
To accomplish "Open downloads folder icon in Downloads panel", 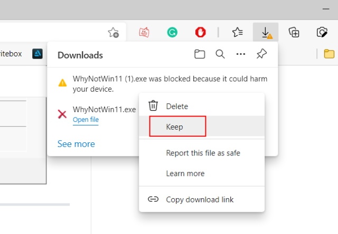I will click(x=200, y=54).
